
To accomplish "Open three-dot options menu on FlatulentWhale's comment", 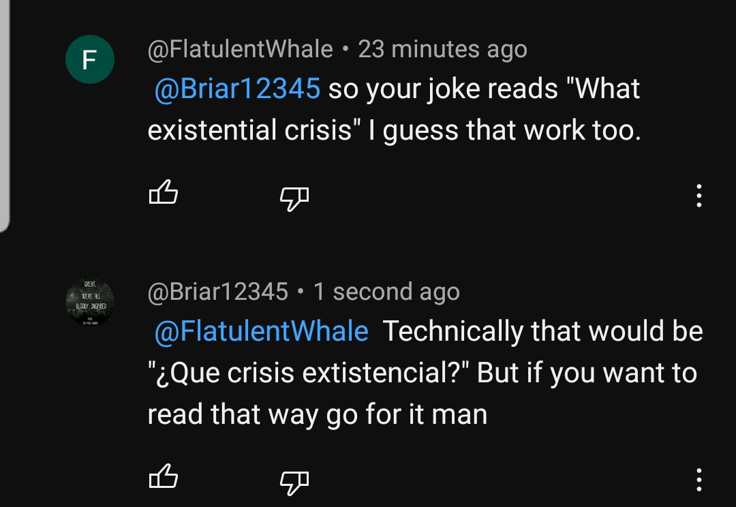I will point(699,196).
